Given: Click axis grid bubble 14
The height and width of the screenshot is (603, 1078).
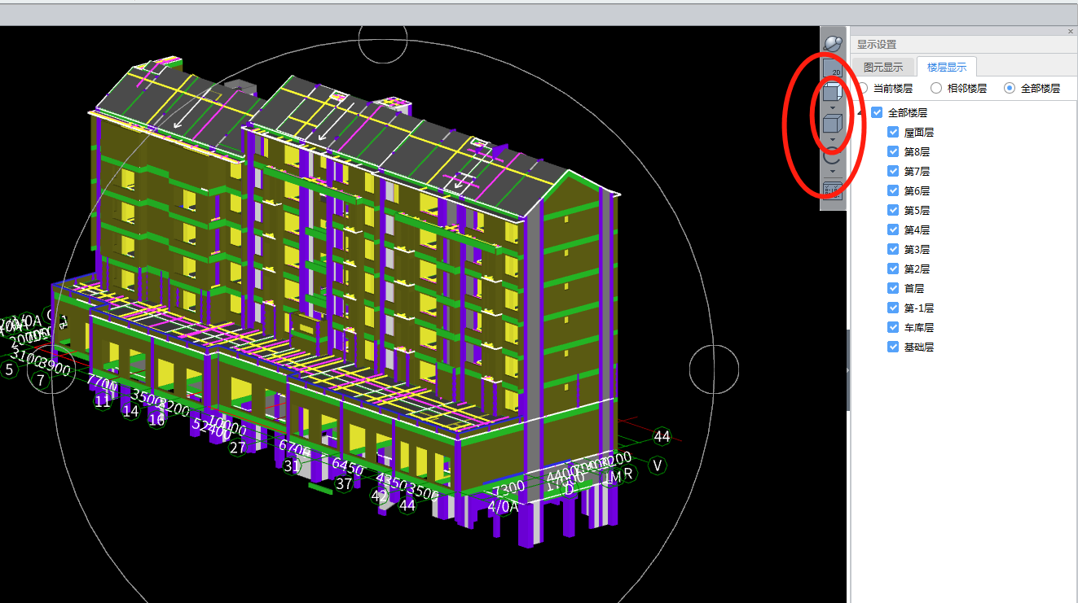Looking at the screenshot, I should tap(130, 412).
